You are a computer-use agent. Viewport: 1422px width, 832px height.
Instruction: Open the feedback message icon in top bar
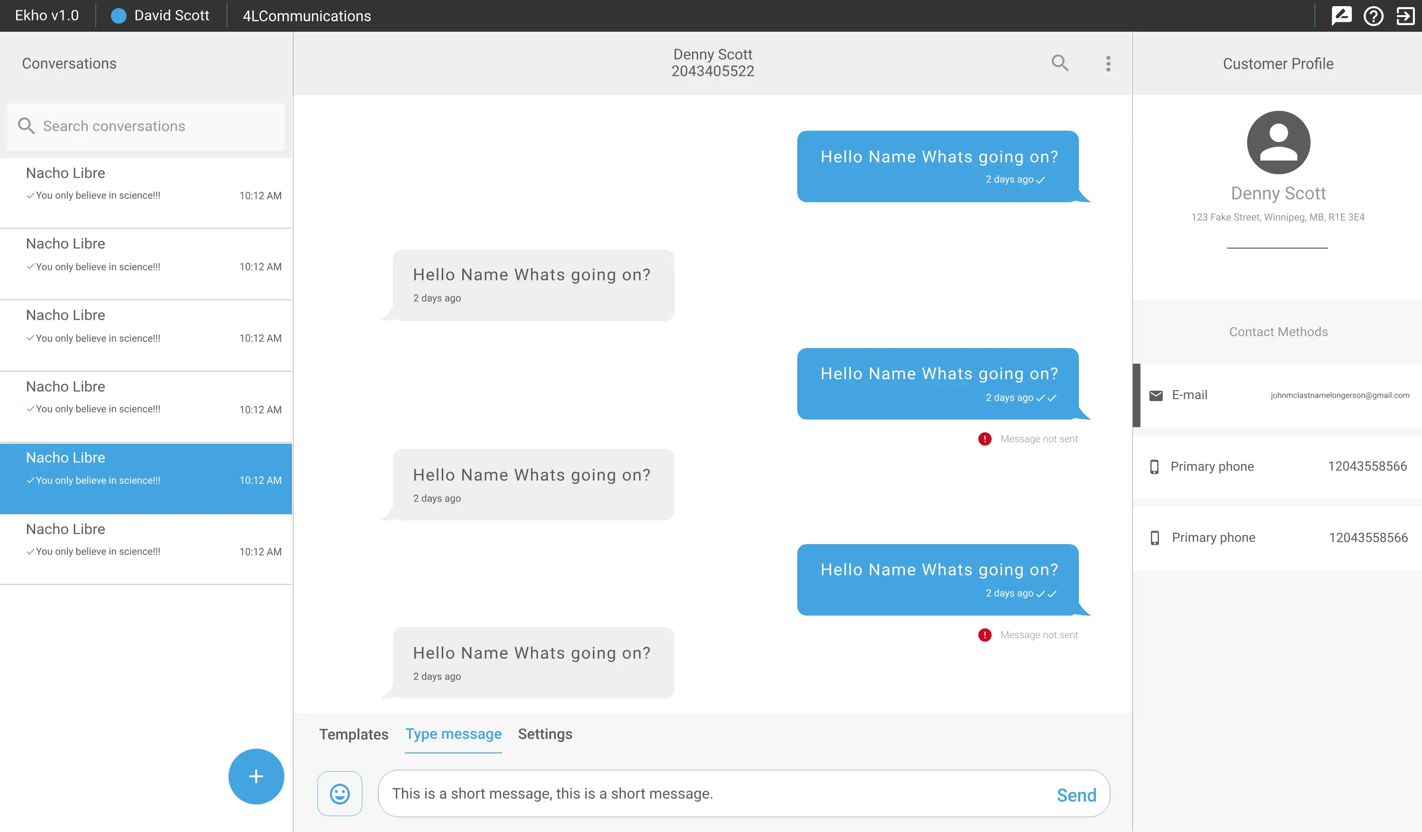1341,16
